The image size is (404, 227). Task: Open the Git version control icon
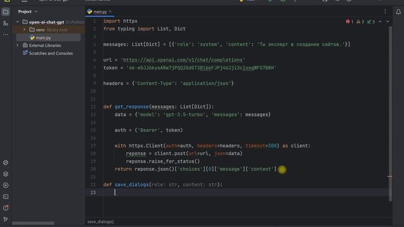click(x=6, y=219)
